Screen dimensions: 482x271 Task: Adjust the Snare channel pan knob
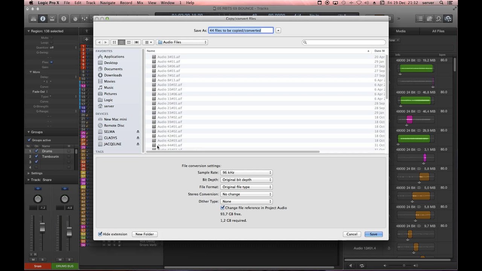(38, 199)
